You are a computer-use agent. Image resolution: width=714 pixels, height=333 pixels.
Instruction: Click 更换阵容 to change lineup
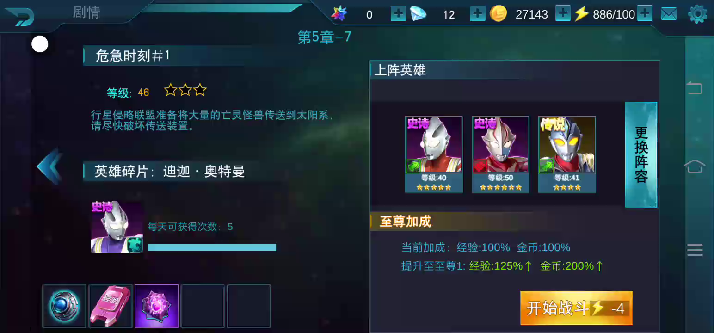click(x=641, y=154)
